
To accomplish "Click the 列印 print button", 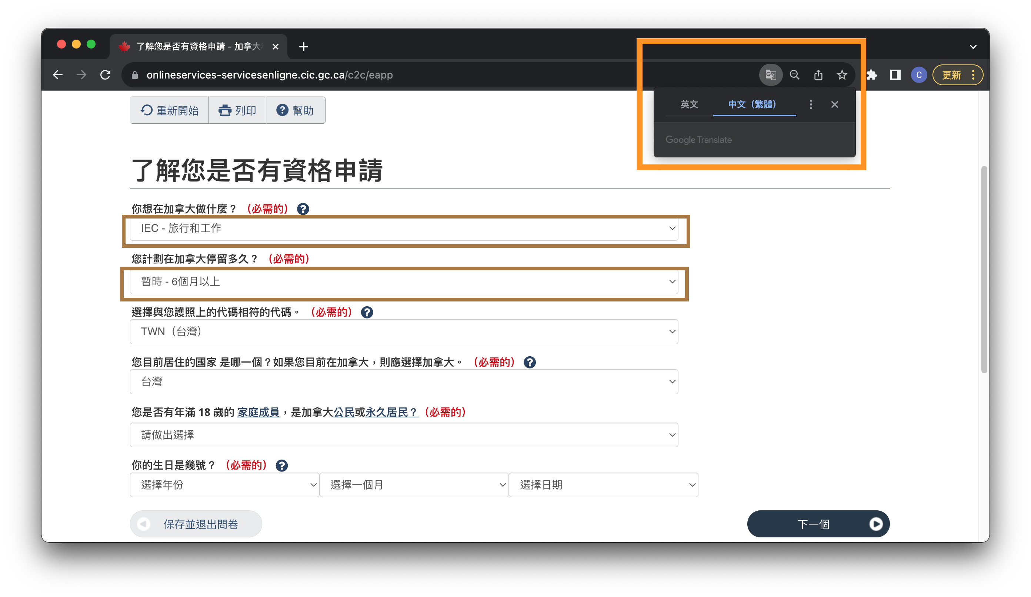I will pos(237,110).
